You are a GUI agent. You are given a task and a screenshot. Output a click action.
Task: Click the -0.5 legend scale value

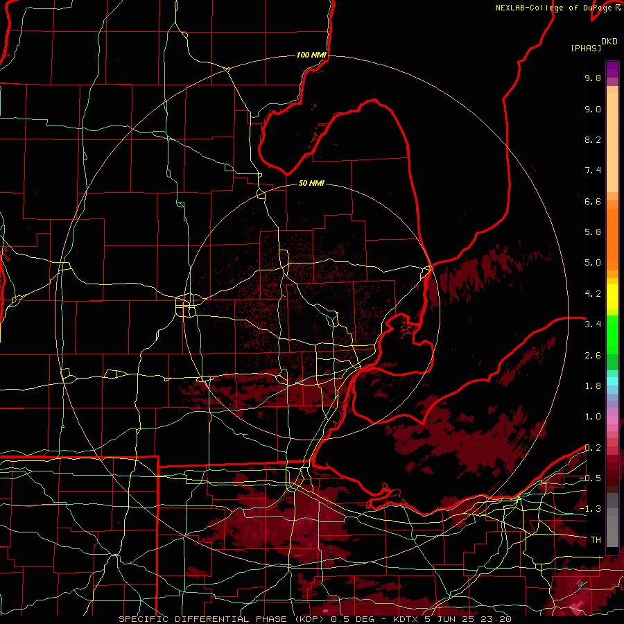[590, 478]
